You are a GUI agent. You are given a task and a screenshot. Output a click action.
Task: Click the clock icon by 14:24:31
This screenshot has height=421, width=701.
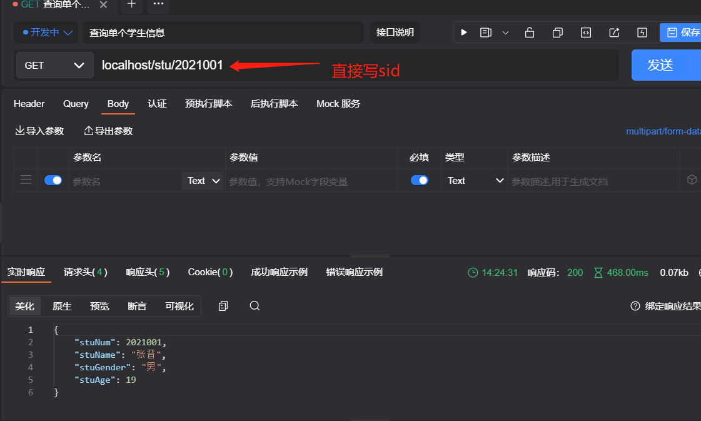(x=473, y=273)
